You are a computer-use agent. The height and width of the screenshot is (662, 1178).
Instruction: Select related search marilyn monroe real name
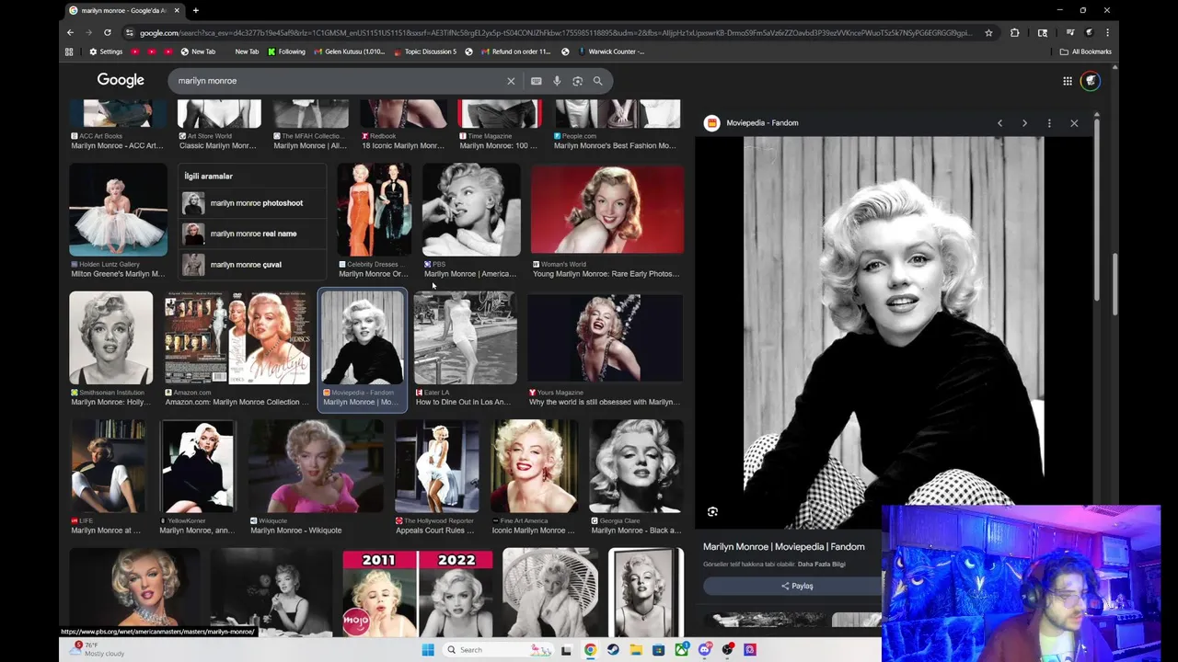pyautogui.click(x=253, y=234)
